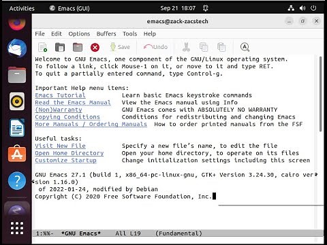Click the Customize Startup link
Screen dimensions: 327x245
[x=65, y=161]
